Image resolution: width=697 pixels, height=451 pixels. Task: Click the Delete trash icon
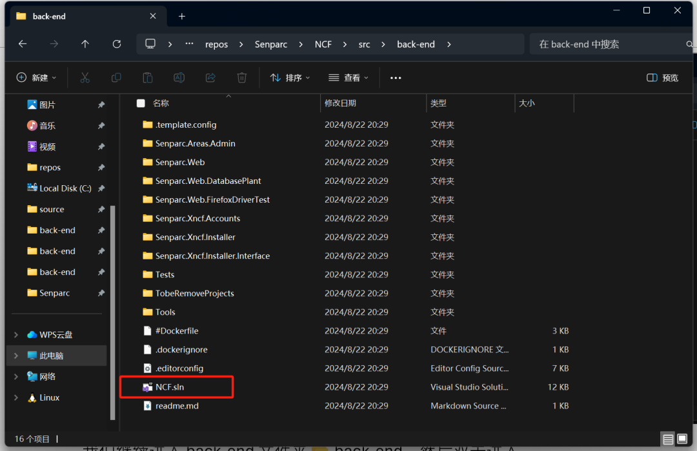coord(242,78)
